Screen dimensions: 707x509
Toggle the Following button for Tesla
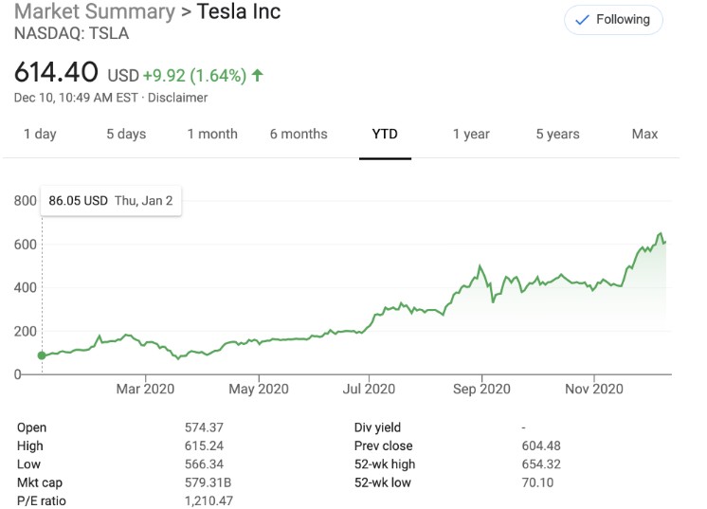point(613,20)
